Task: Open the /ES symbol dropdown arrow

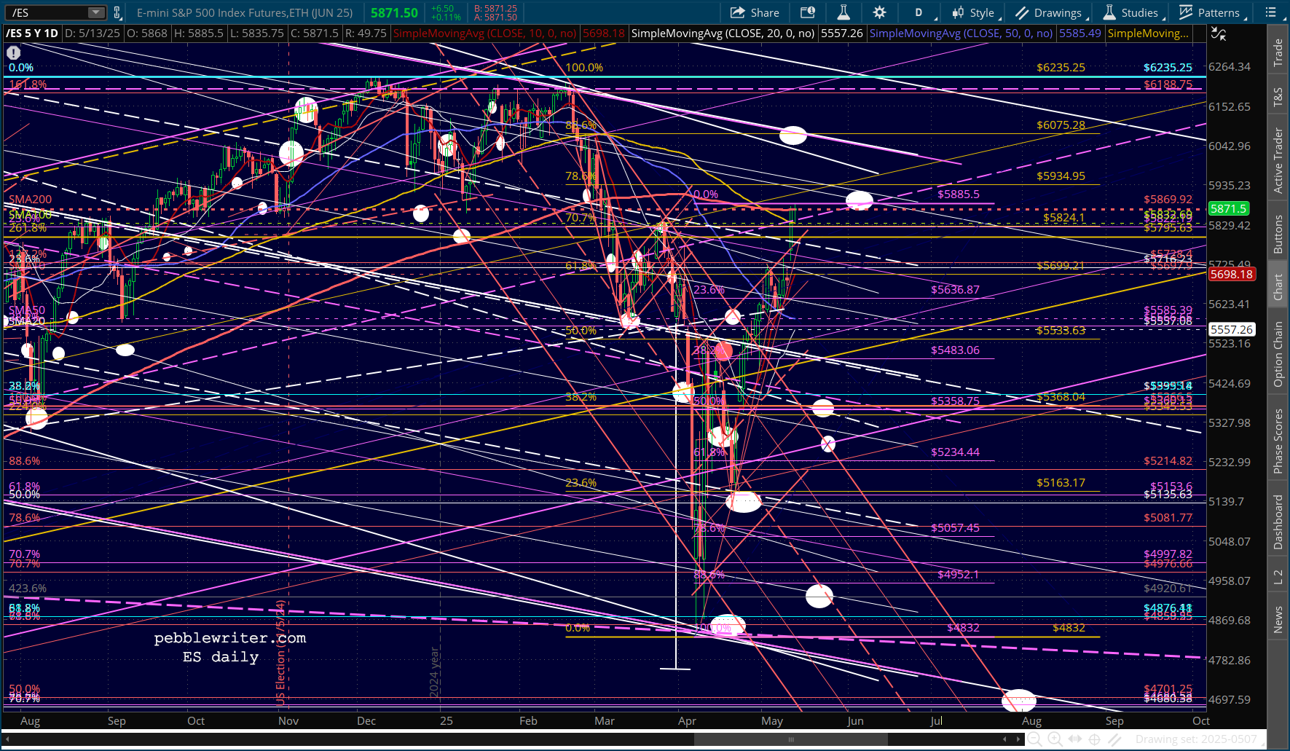Action: tap(96, 12)
